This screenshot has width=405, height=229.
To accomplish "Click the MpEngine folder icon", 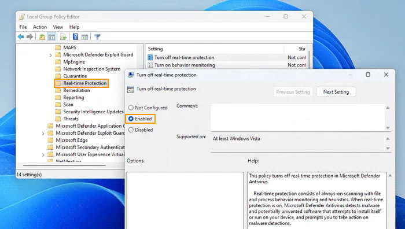I will pyautogui.click(x=58, y=62).
